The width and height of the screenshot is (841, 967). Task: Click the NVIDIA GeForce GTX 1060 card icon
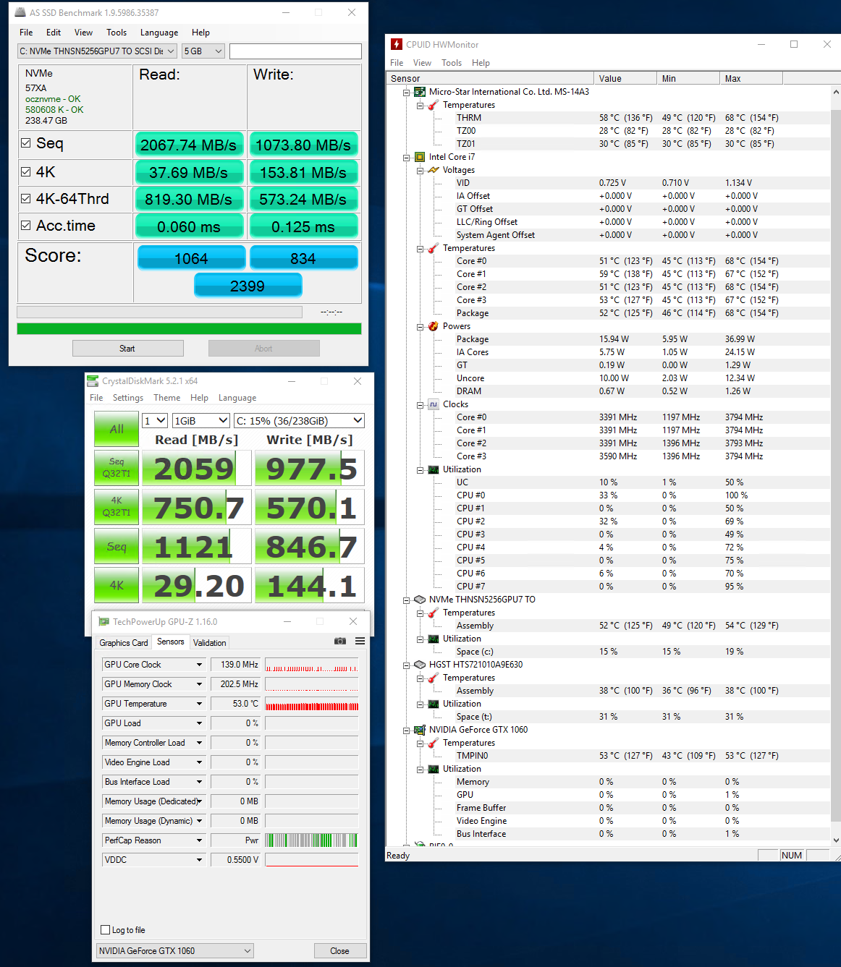(x=419, y=730)
